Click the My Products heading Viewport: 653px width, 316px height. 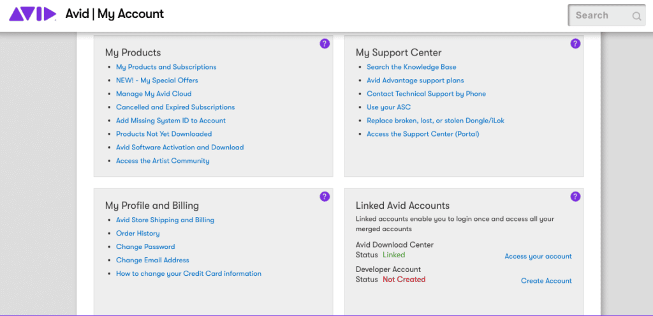pyautogui.click(x=133, y=52)
